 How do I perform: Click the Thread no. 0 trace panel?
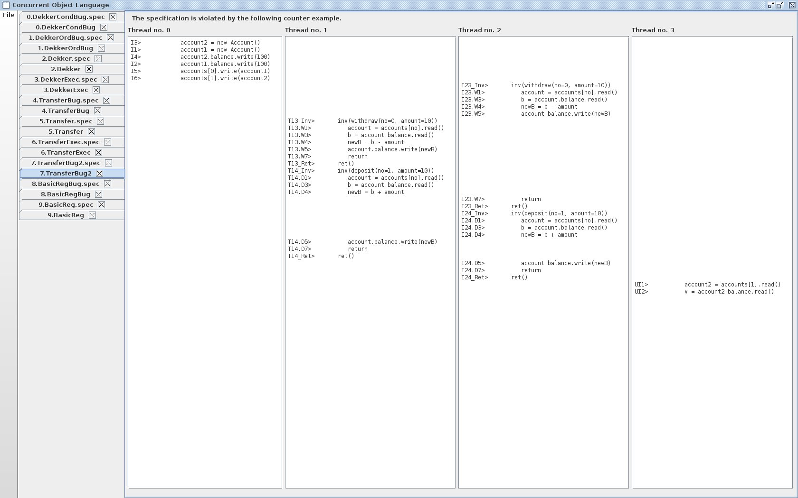click(x=205, y=262)
